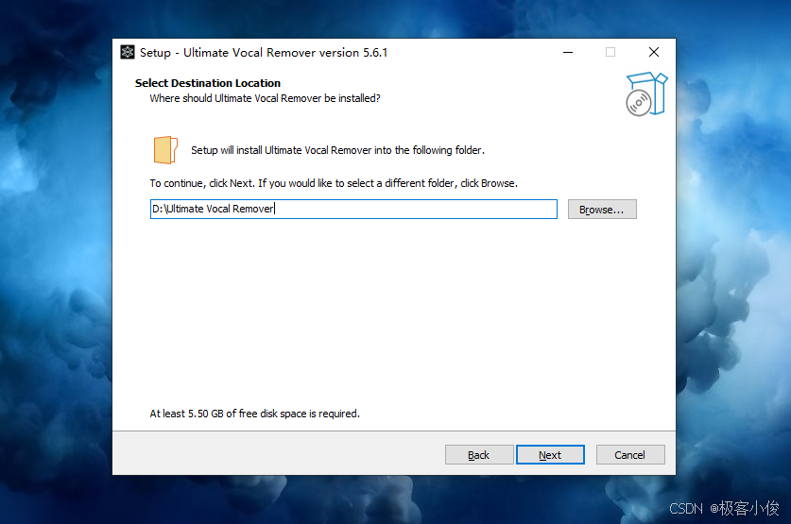The width and height of the screenshot is (791, 524).
Task: Focus the destination folder path field
Action: click(x=353, y=209)
